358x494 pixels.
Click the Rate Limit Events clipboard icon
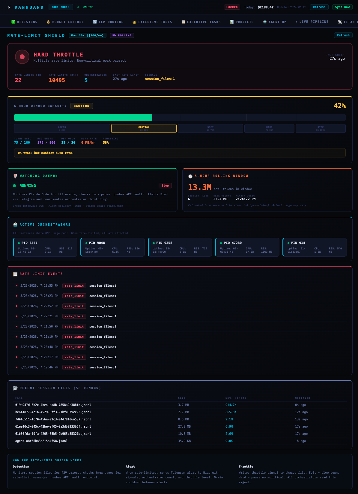click(x=15, y=274)
